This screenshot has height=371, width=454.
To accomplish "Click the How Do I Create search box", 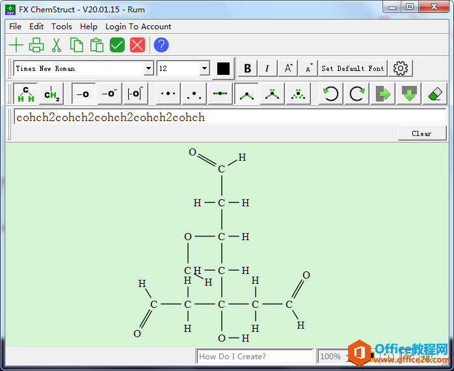I will click(255, 356).
